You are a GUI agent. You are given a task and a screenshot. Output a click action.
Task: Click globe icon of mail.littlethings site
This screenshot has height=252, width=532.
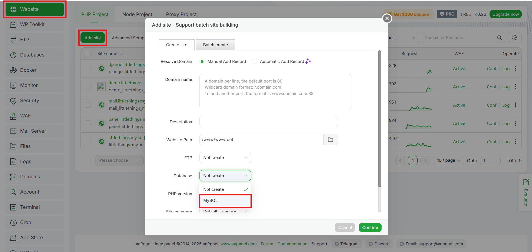pos(102,105)
